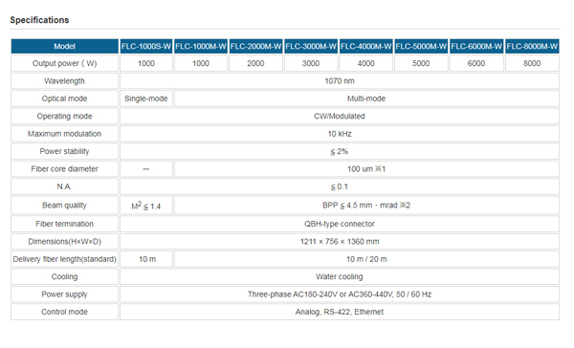This screenshot has width=574, height=348.
Task: Select 'Delivery fiber length(standard)' row label
Action: (x=64, y=259)
